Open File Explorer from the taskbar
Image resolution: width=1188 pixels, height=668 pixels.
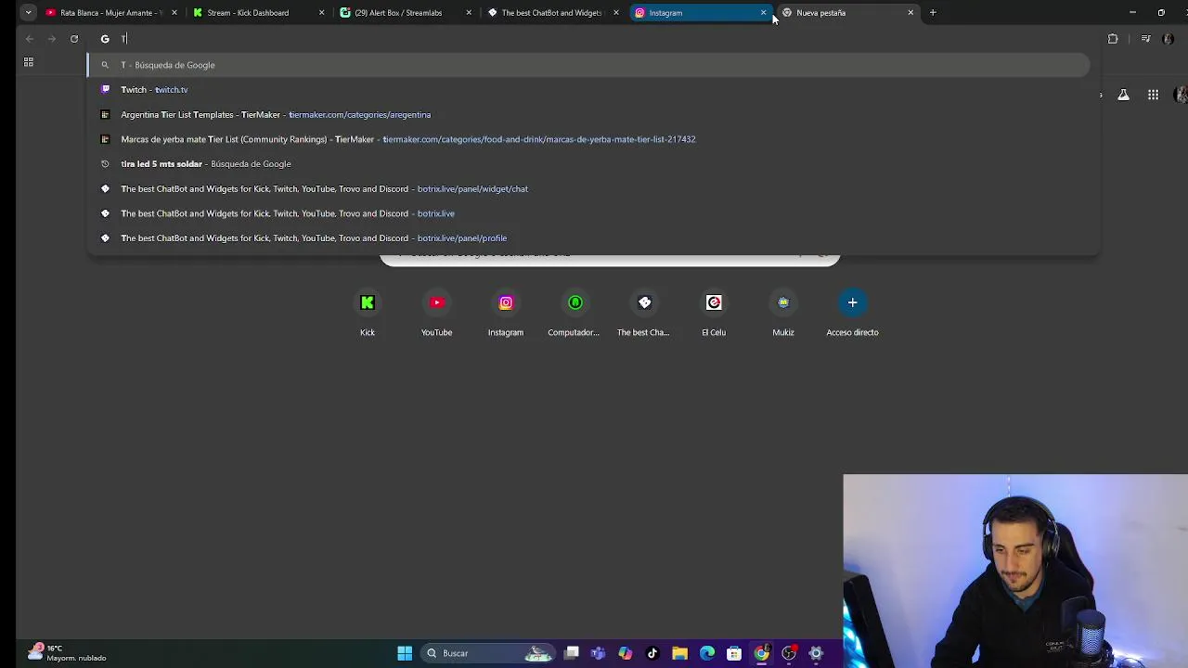coord(679,653)
